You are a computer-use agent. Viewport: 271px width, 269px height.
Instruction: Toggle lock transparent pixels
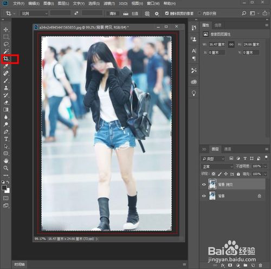(214, 174)
